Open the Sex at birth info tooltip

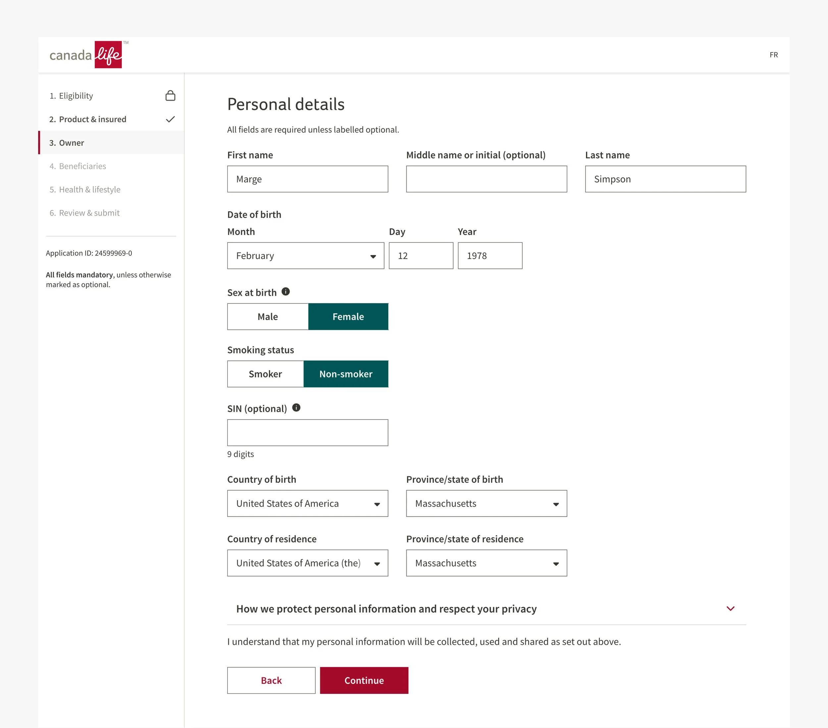(285, 292)
